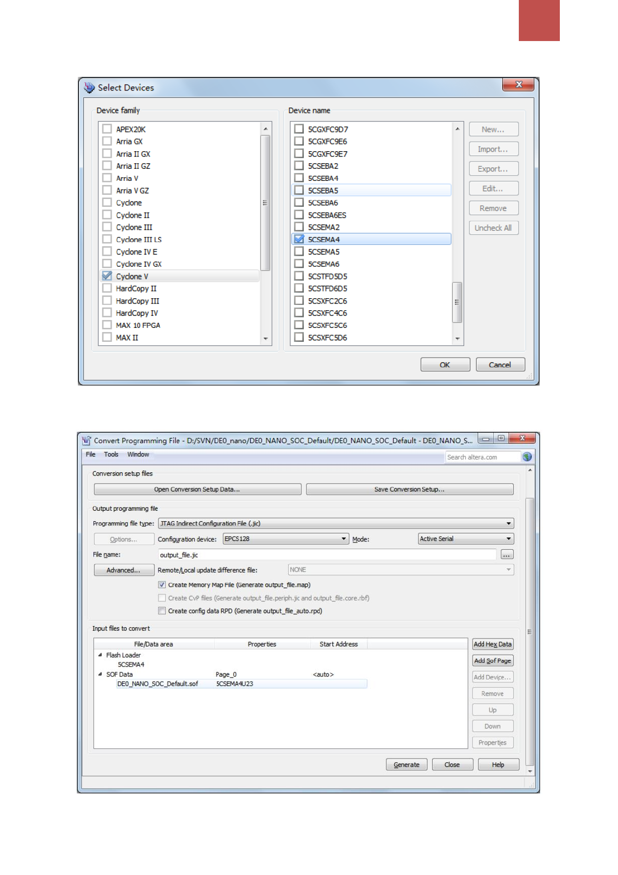The height and width of the screenshot is (875, 618).
Task: Click OK in Select Devices dialog
Action: click(445, 365)
